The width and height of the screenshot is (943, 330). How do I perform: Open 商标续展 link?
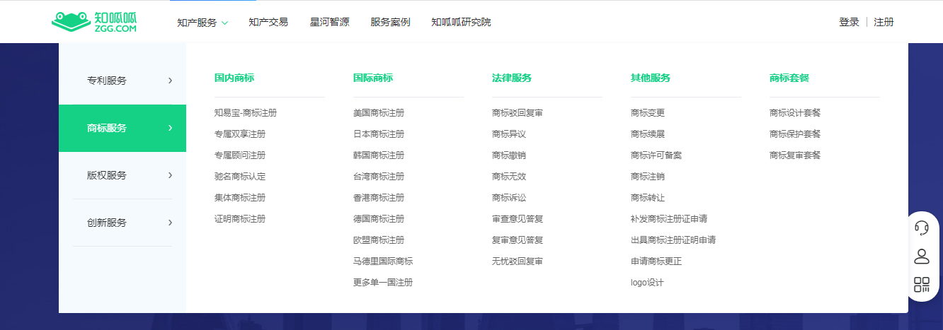click(x=648, y=134)
